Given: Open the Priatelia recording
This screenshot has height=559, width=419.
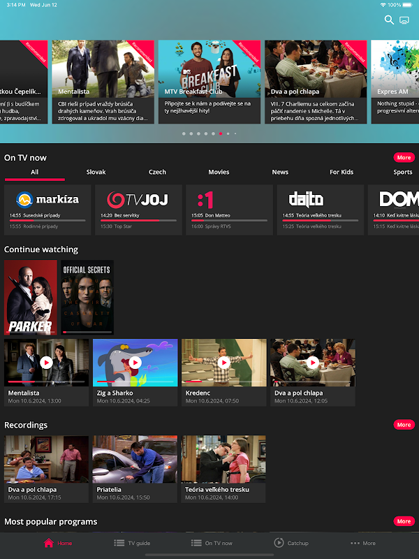Looking at the screenshot, I should (x=135, y=469).
